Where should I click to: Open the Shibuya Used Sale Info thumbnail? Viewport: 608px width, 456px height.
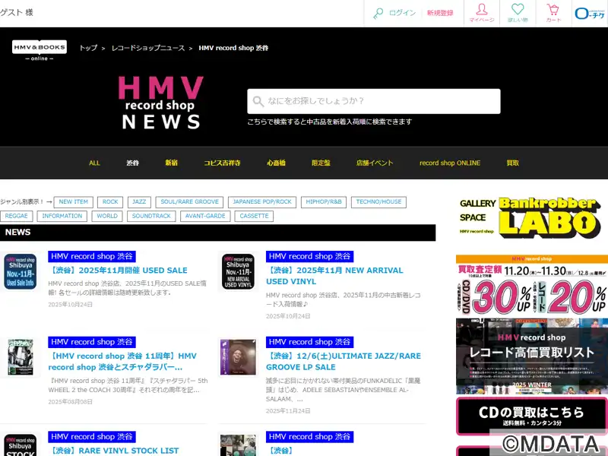click(21, 271)
